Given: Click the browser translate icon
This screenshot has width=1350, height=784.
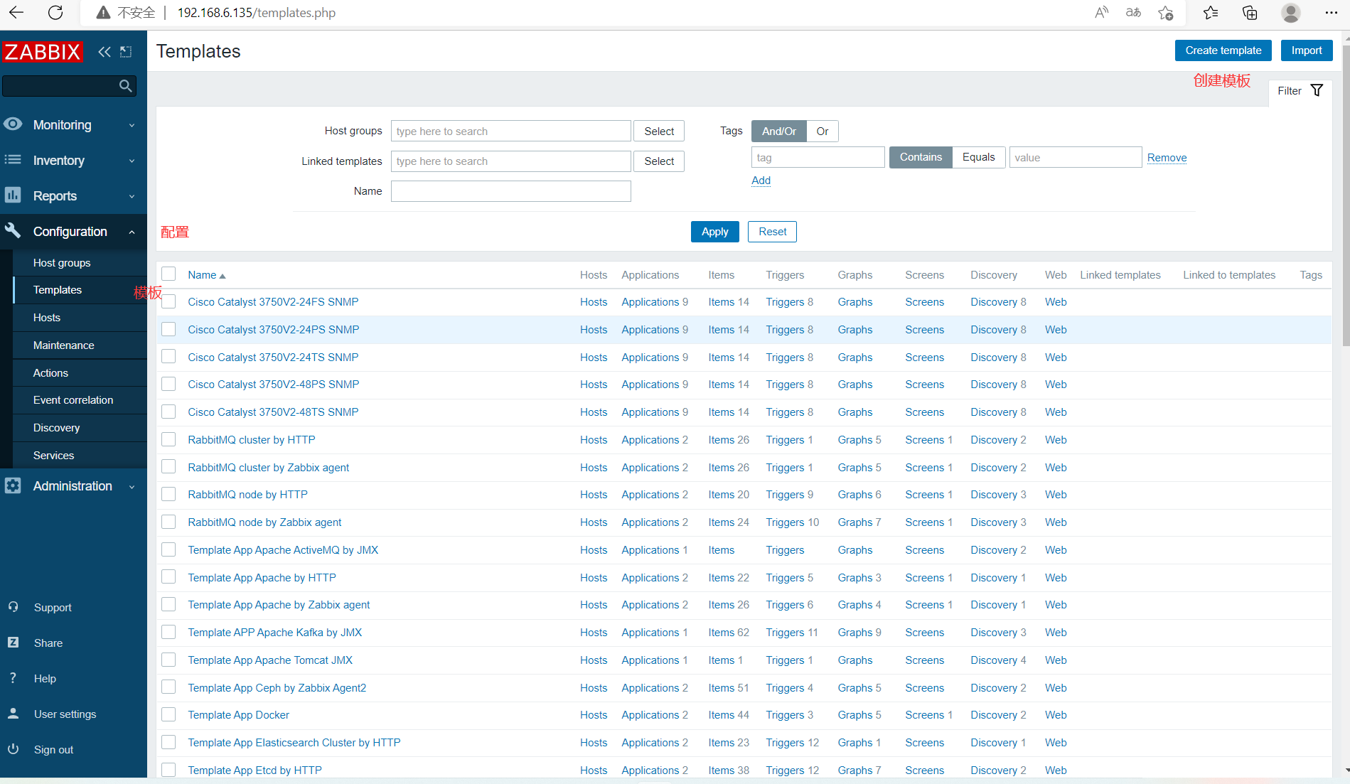Looking at the screenshot, I should [1133, 12].
